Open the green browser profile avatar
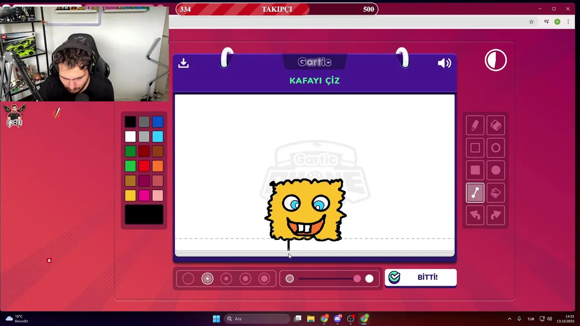 pos(557,22)
